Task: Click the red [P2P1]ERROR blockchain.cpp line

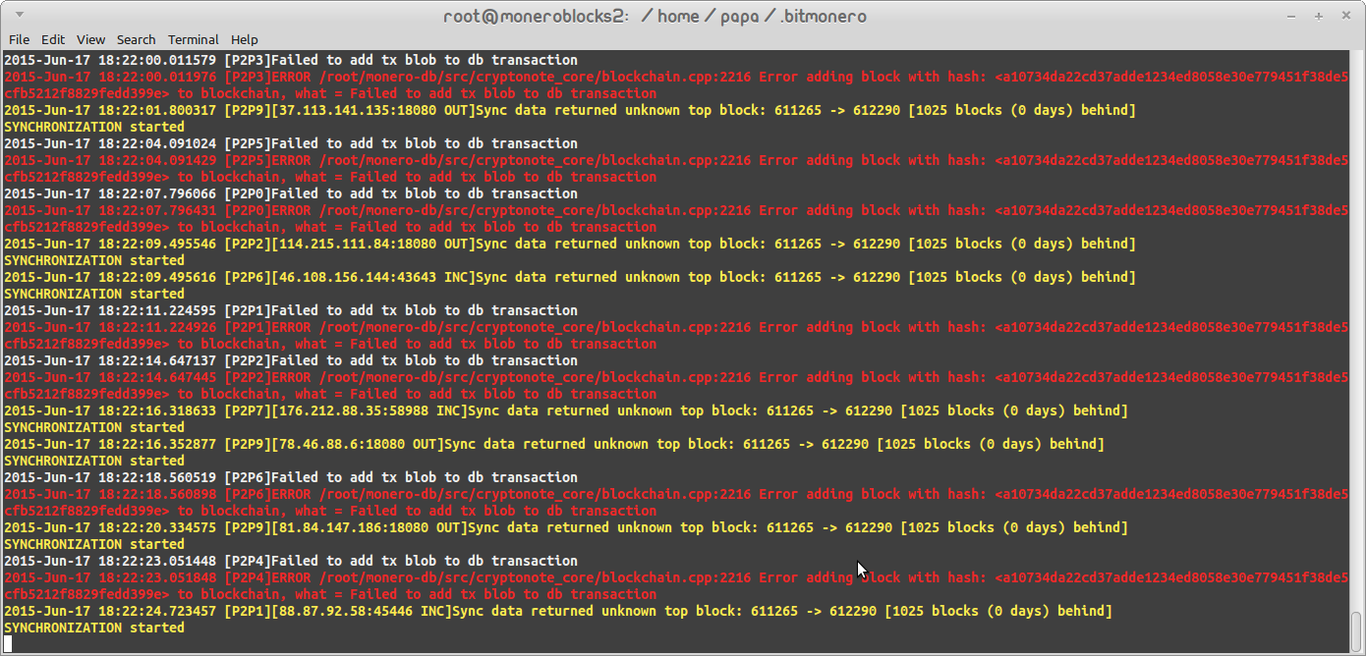Action: 676,327
